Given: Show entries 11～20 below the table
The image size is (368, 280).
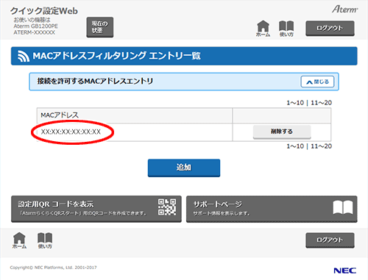Looking at the screenshot, I should (321, 146).
